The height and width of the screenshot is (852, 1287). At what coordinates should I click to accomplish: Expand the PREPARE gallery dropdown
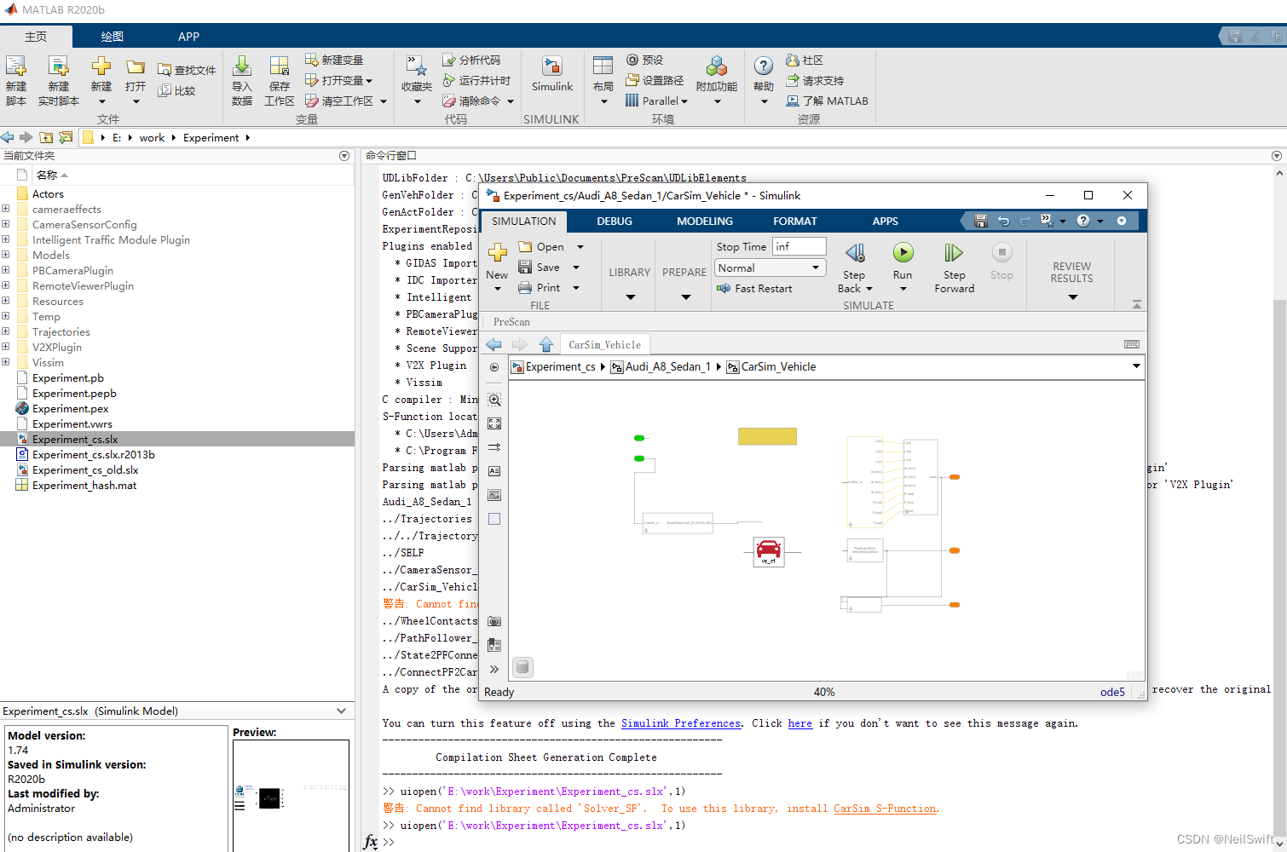685,297
